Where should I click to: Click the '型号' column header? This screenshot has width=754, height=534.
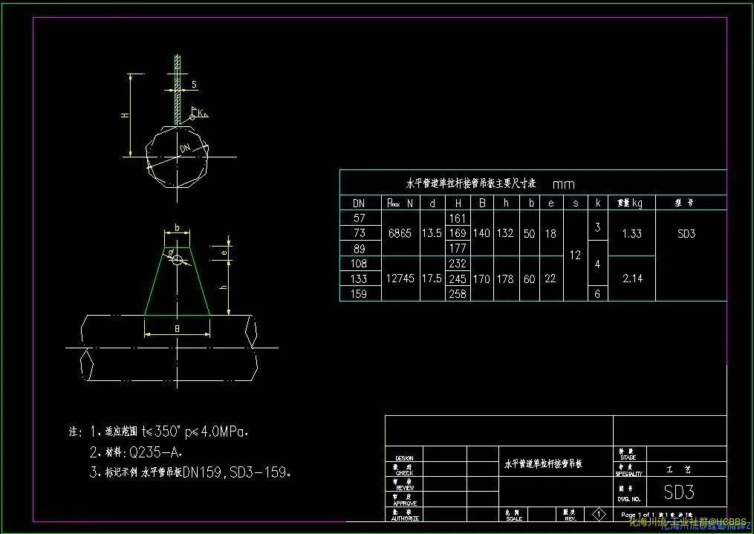685,203
